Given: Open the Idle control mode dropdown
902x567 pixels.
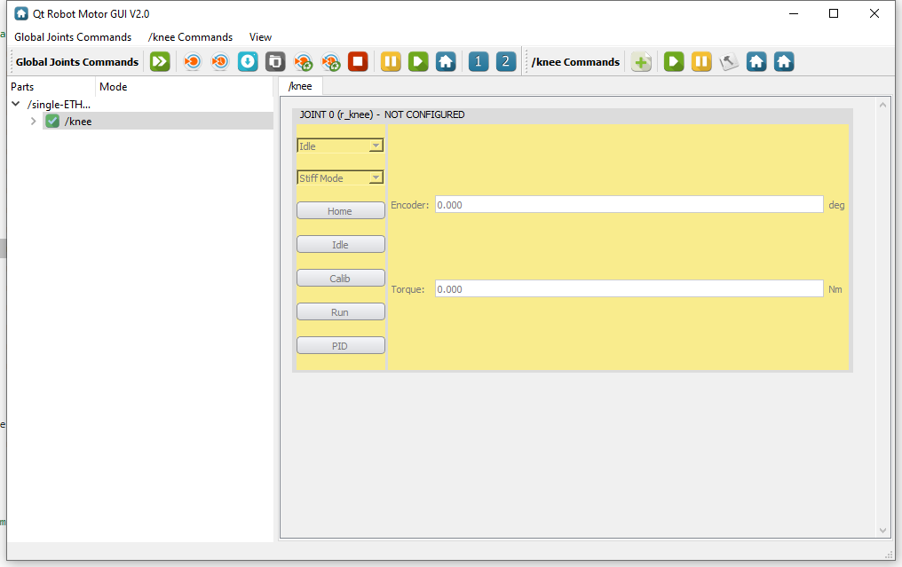Looking at the screenshot, I should pos(340,146).
